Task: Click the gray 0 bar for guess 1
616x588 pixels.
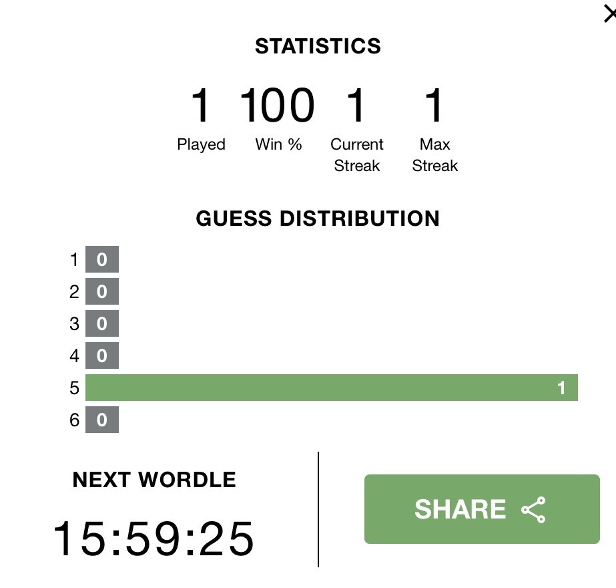Action: pos(102,259)
